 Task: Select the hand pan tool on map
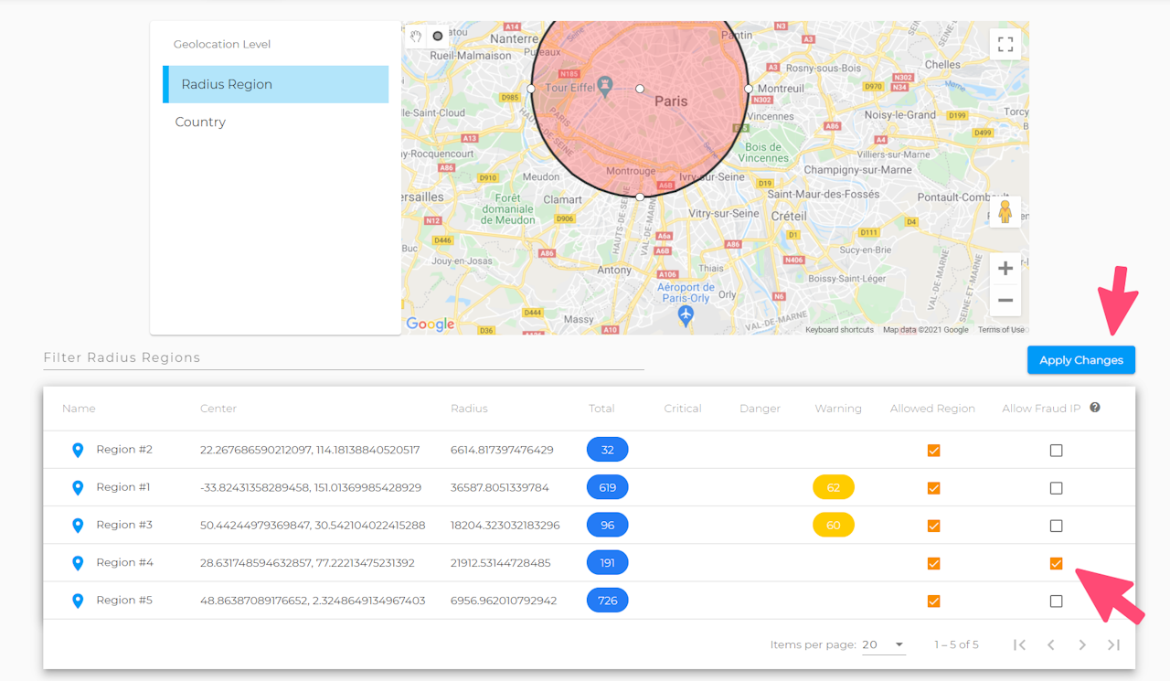(x=416, y=37)
